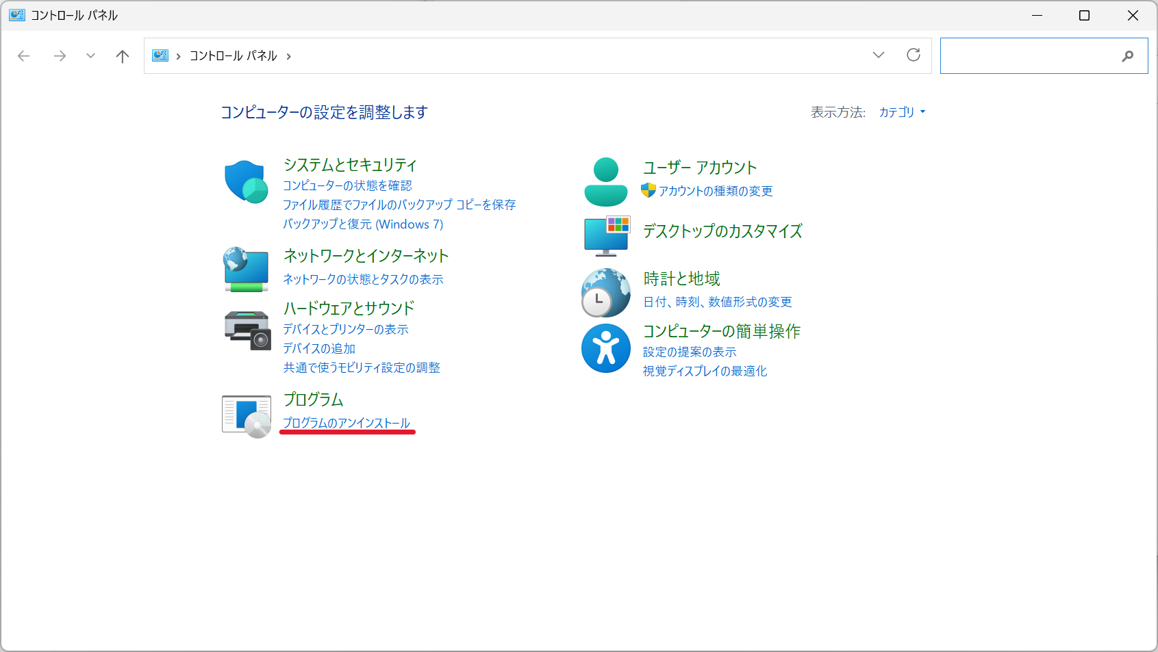Click the Clock and Region globe icon
Viewport: 1158px width, 652px height.
(605, 293)
